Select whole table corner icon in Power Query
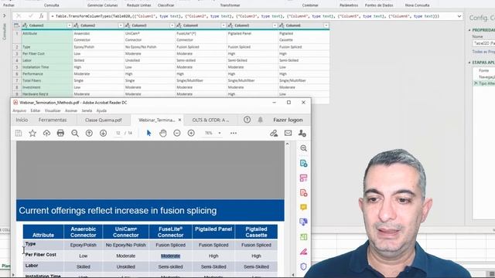The image size is (495, 278). [17, 25]
